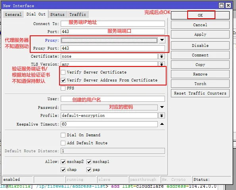Uncheck the mschap2 allow option
Image resolution: width=236 pixels, height=190 pixels.
[63, 162]
